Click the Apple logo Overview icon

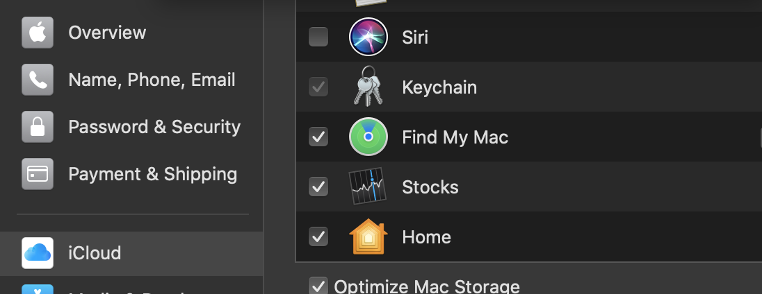38,33
